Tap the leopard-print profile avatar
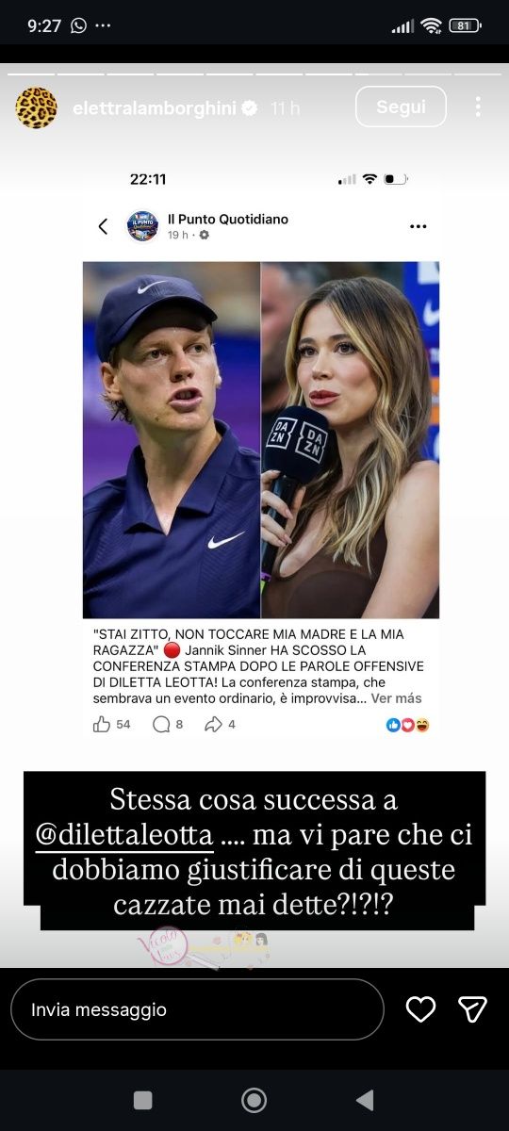This screenshot has width=509, height=1131. (36, 107)
